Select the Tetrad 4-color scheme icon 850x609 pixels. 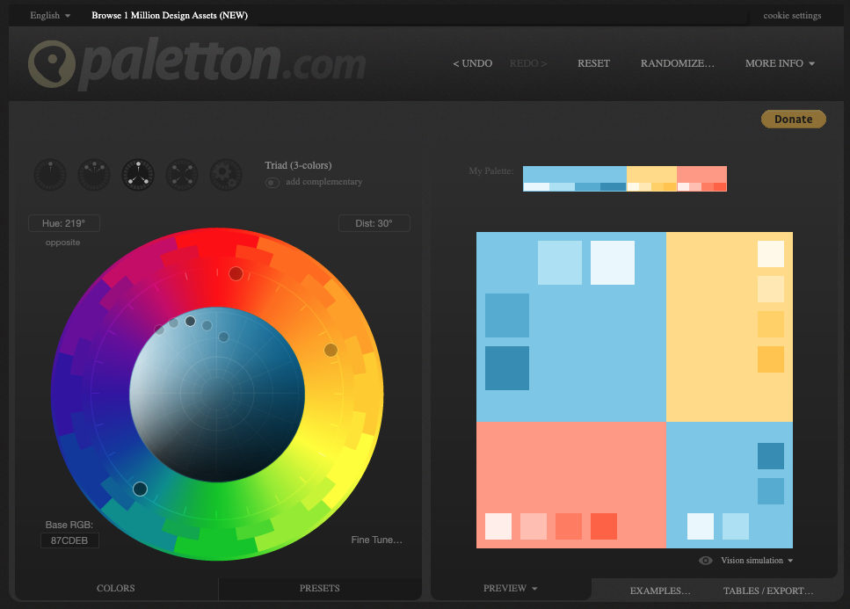(182, 175)
